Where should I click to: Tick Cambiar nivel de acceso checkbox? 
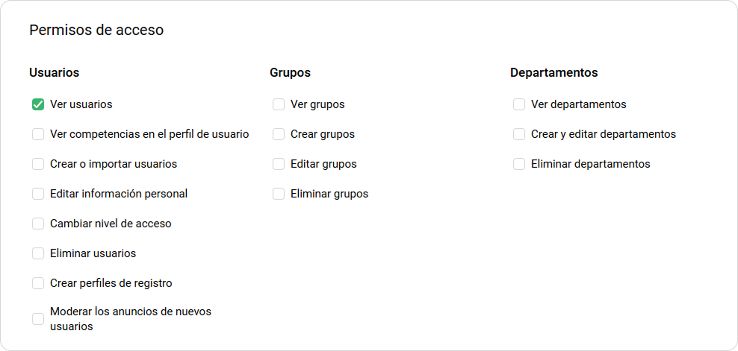[38, 224]
